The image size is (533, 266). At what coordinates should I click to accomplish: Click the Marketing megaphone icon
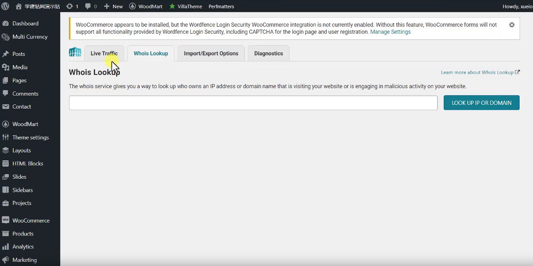6,260
